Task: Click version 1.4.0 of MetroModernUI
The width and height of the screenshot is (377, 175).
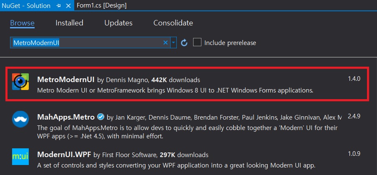Action: click(x=354, y=79)
